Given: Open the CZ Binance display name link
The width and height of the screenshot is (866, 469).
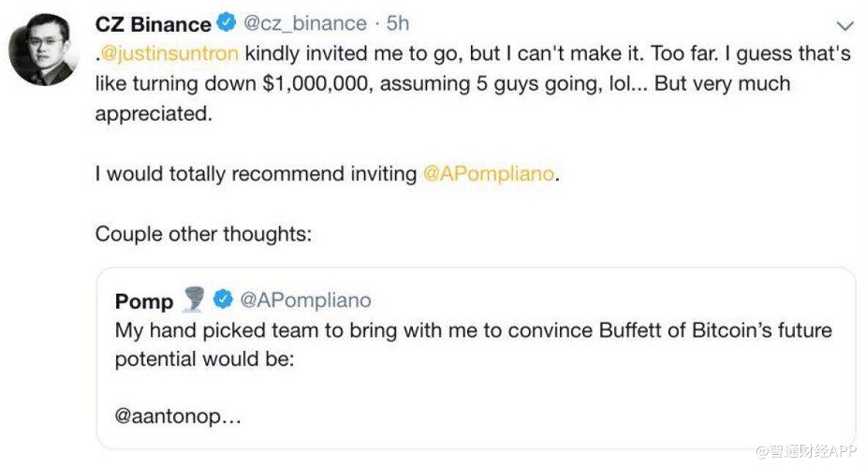Looking at the screenshot, I should (x=153, y=23).
